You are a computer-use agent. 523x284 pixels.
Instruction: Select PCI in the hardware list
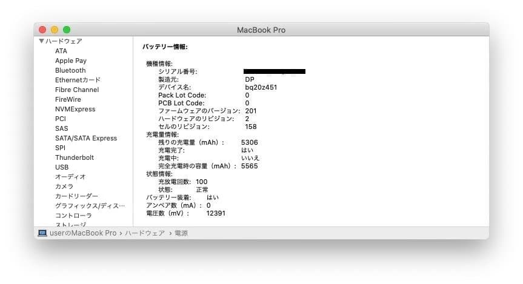click(61, 119)
